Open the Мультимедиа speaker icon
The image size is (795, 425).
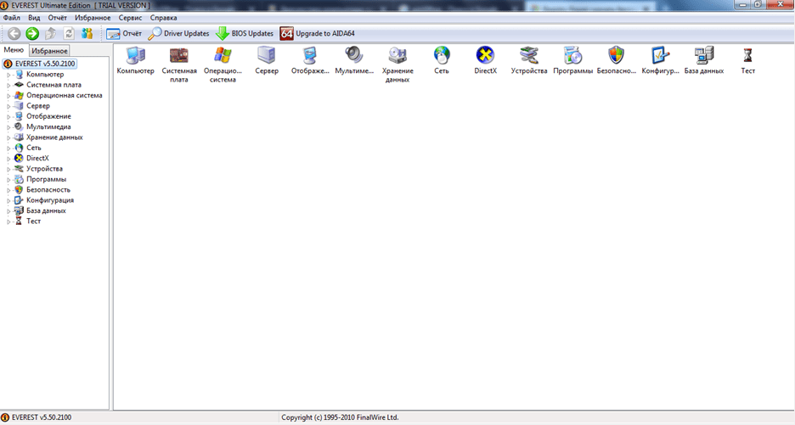(x=354, y=55)
